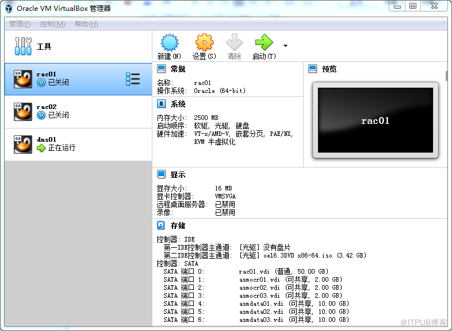Open the Help (帮助) menu
This screenshot has height=331, width=452.
click(x=86, y=24)
